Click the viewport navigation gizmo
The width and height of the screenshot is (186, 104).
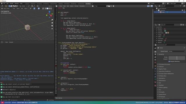(x=50, y=14)
